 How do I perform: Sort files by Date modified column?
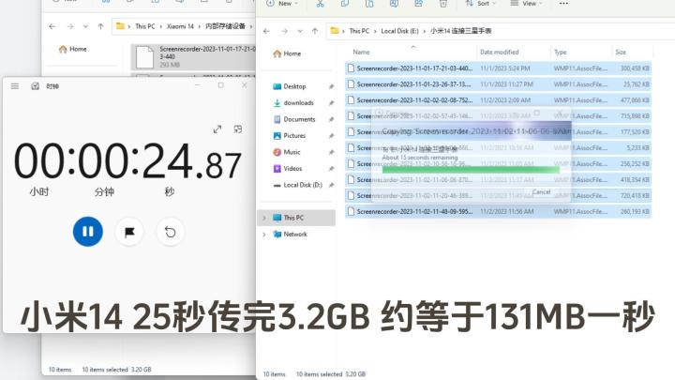(499, 53)
